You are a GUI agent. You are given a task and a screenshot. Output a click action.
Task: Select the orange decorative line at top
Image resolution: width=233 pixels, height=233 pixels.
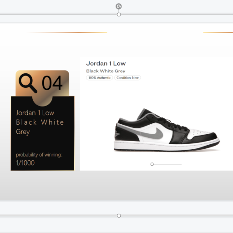pos(67,32)
